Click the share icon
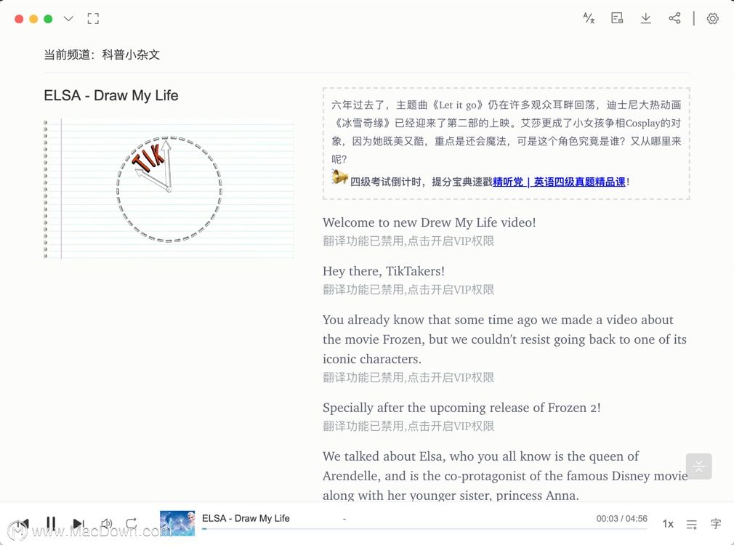 click(x=674, y=18)
